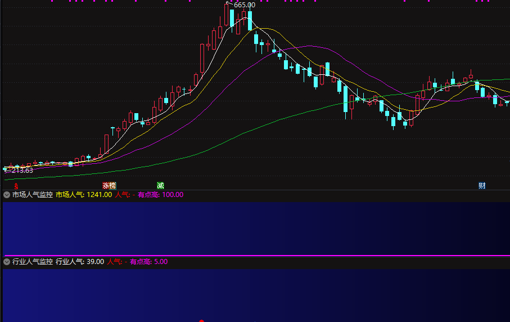Click the 行业人气: 39.00 value label
510x322 pixels.
pos(80,262)
